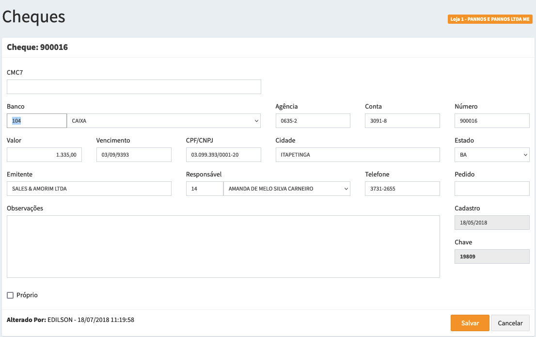Image resolution: width=536 pixels, height=337 pixels.
Task: Click the Conta field with 3091-8
Action: point(402,121)
